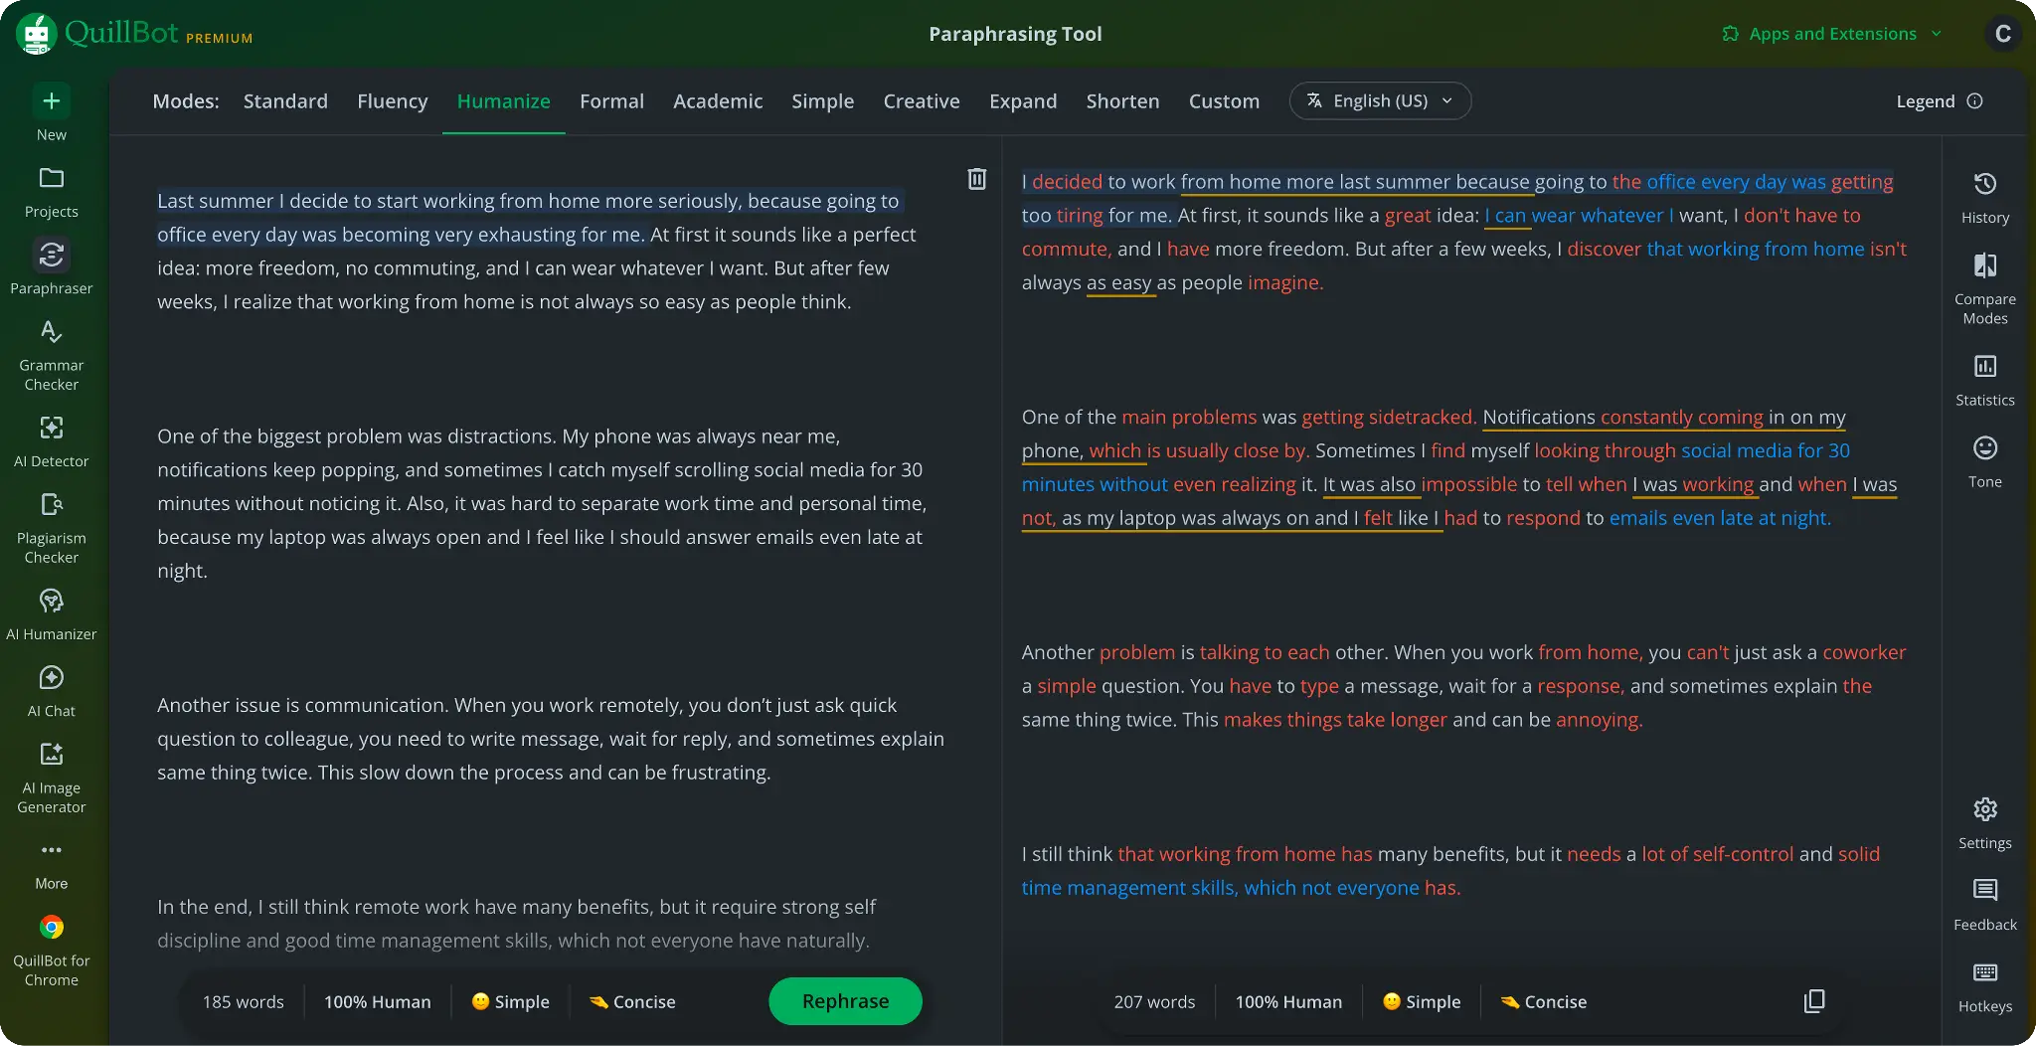
Task: Copy the paraphrased output
Action: pos(1812,1001)
